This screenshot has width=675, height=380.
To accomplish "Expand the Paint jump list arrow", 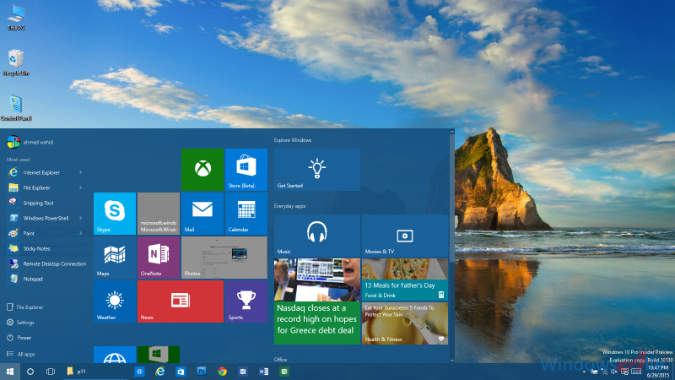I will (80, 233).
